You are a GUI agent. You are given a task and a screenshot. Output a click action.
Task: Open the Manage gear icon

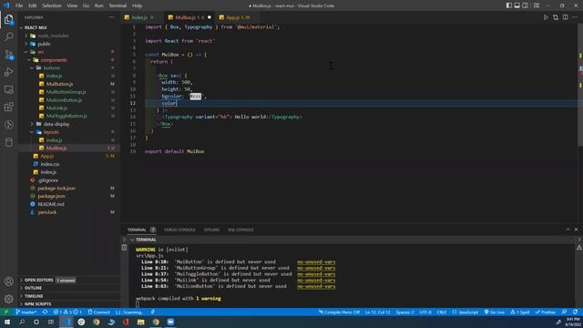coord(8,298)
